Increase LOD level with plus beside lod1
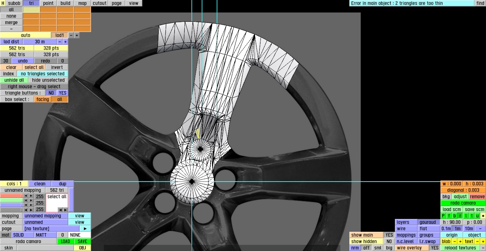This screenshot has height=251, width=486. pos(77,35)
